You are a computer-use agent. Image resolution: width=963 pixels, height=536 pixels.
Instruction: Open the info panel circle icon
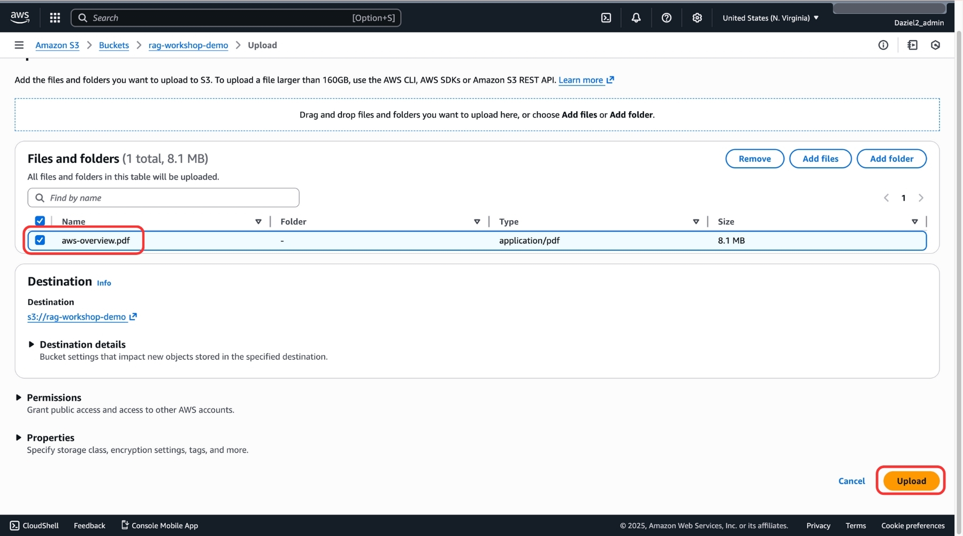point(883,45)
